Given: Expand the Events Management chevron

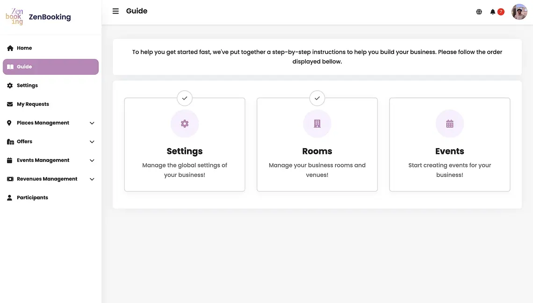Looking at the screenshot, I should point(92,160).
